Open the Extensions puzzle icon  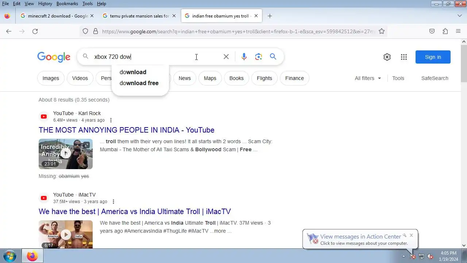(445, 31)
